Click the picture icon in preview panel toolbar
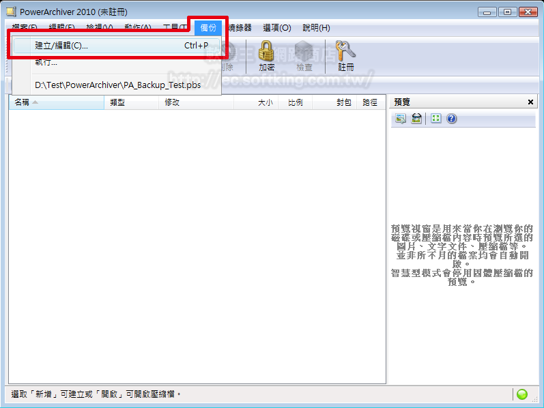Viewport: 544px width, 408px height. [x=401, y=119]
